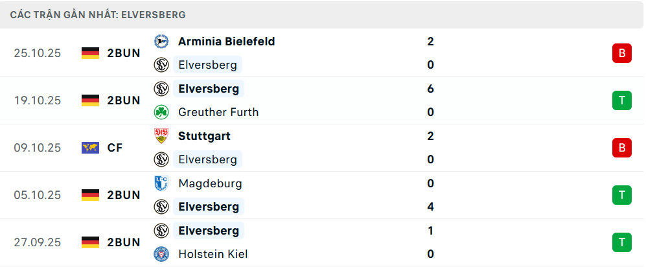Click the Greuther Furth club logo

(x=161, y=112)
